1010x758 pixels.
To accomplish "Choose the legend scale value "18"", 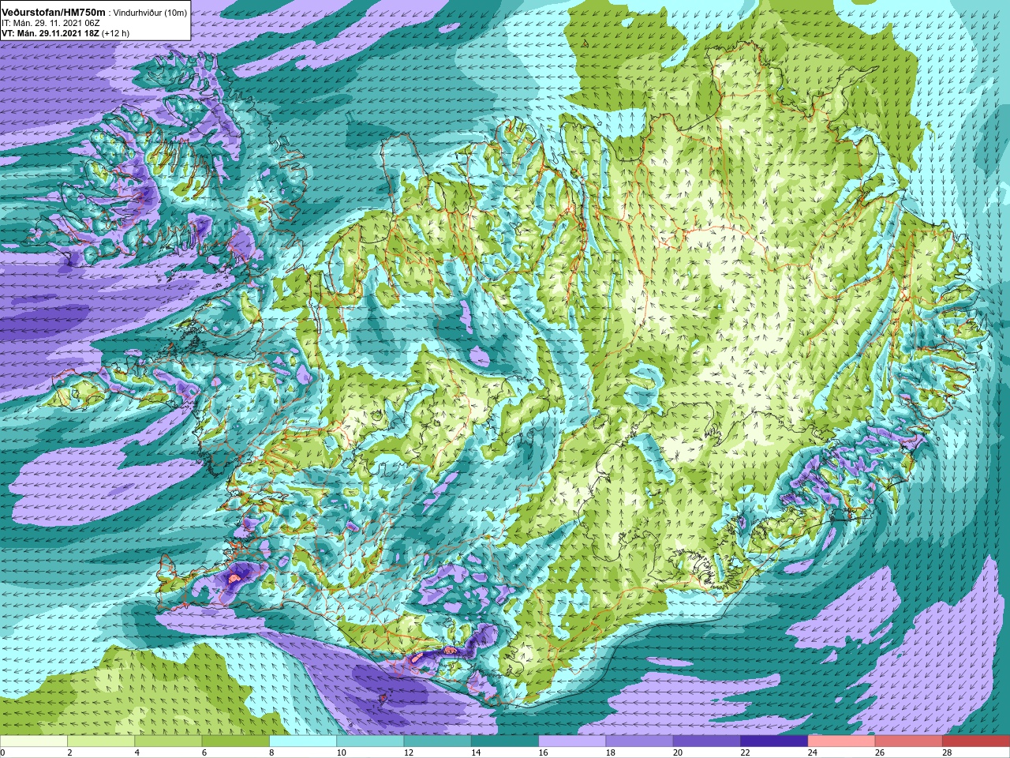I will tap(610, 752).
